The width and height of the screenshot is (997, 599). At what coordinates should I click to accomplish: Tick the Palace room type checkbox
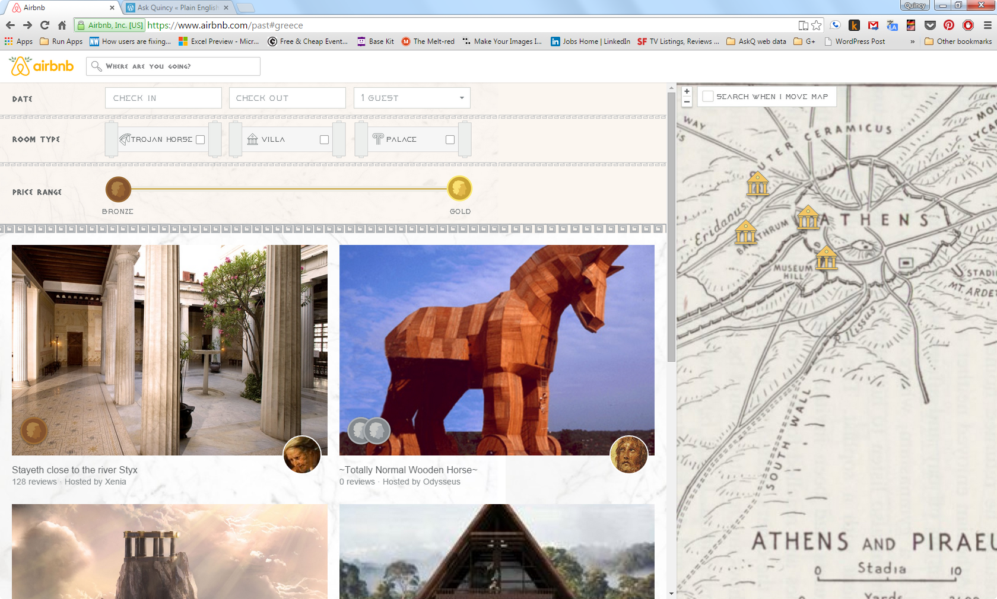(450, 139)
